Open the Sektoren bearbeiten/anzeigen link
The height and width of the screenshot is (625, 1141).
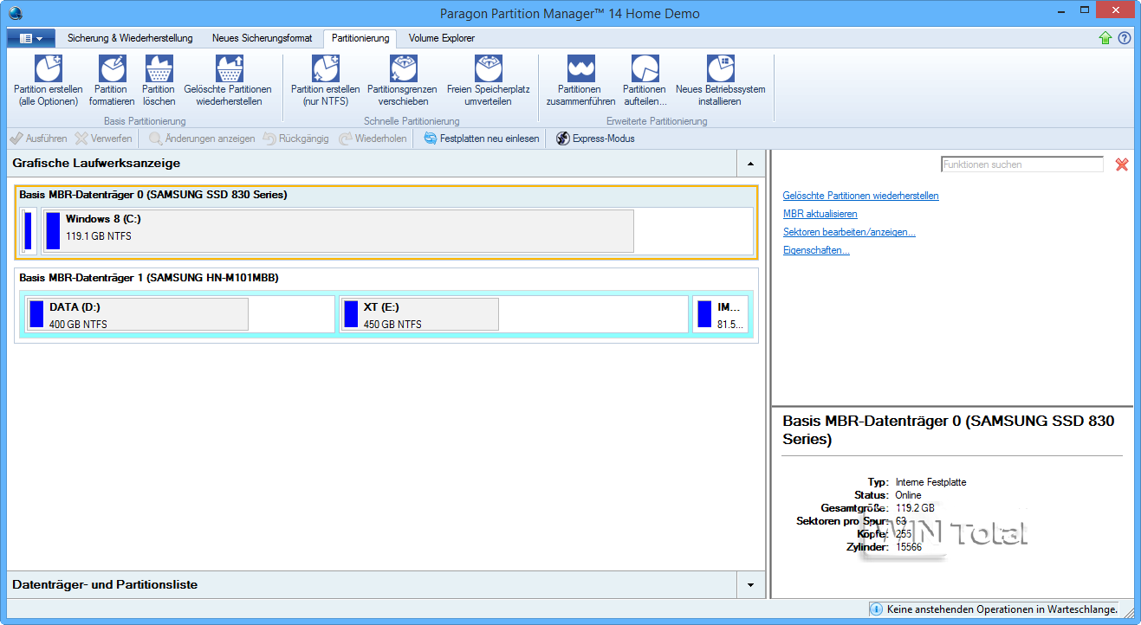[x=848, y=232]
